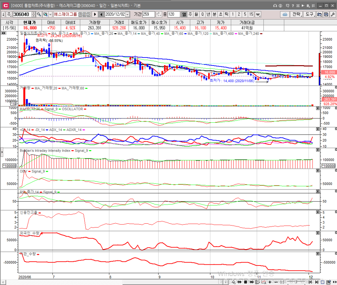This screenshot has width=337, height=285.
Task: Collapse the MACD indicator panel arrow
Action: pyautogui.click(x=318, y=108)
